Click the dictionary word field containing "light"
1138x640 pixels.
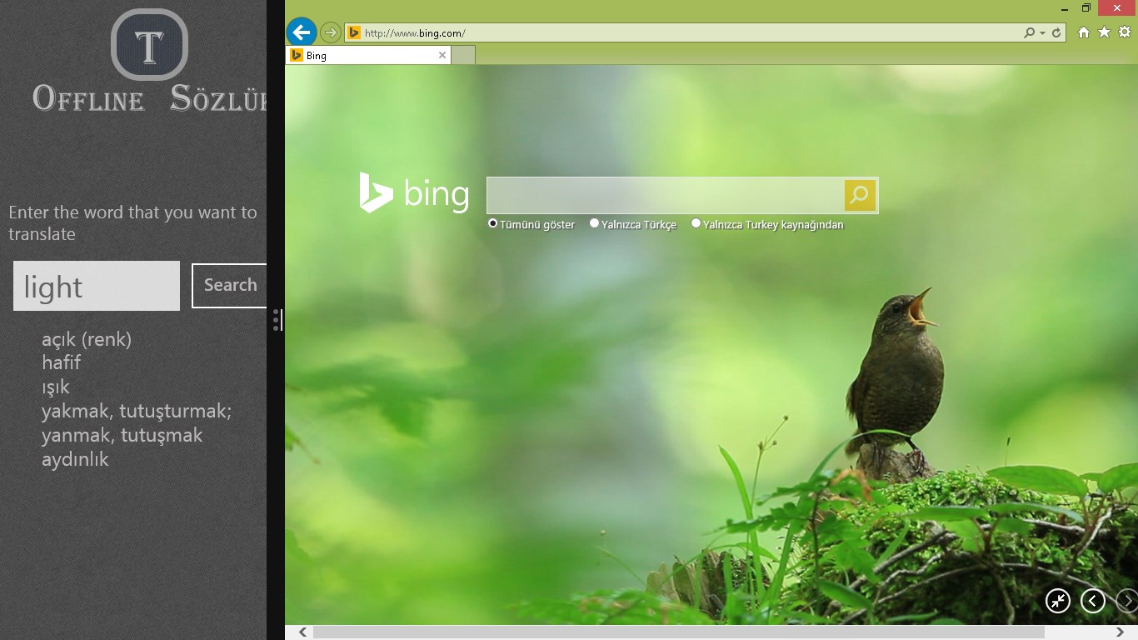coord(97,286)
